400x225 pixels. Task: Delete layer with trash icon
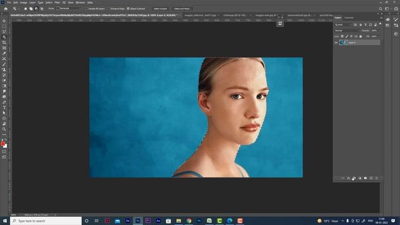(x=376, y=178)
